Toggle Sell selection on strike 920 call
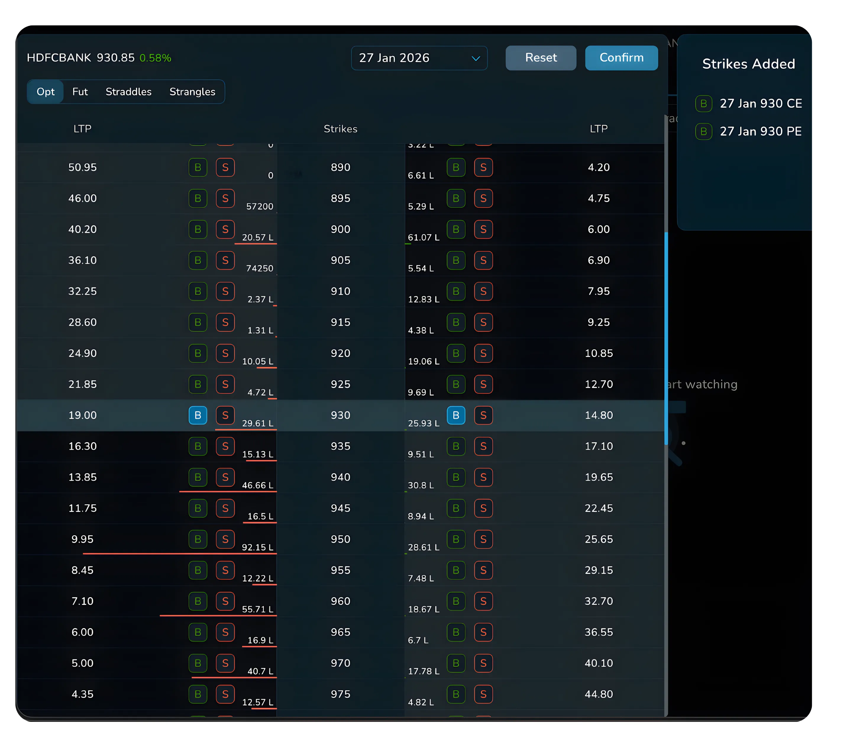842x748 pixels. (225, 353)
